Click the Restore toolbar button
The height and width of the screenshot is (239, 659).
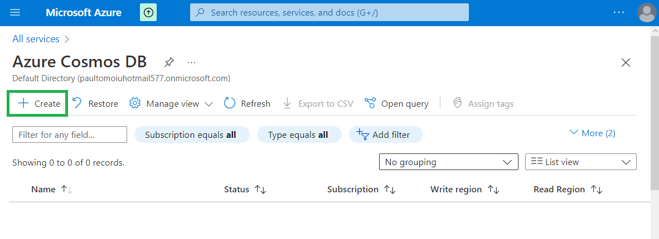[x=95, y=103]
